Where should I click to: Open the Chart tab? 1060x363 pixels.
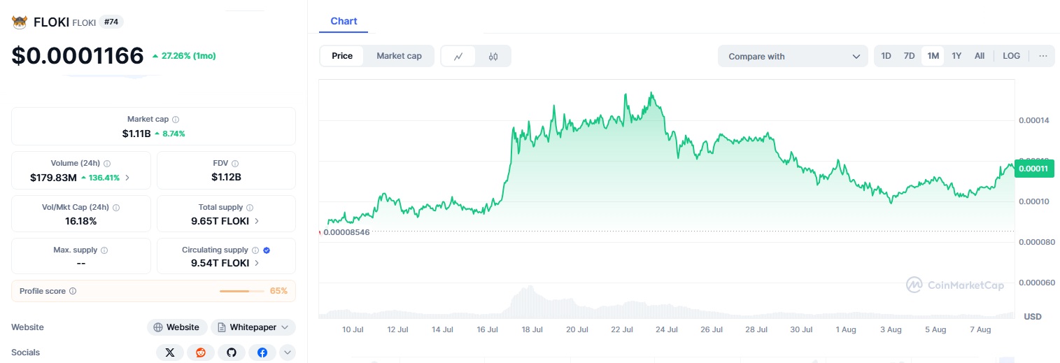[x=344, y=21]
